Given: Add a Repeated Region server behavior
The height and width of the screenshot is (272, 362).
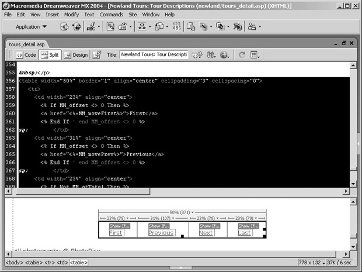Looking at the screenshot, I should (x=110, y=26).
